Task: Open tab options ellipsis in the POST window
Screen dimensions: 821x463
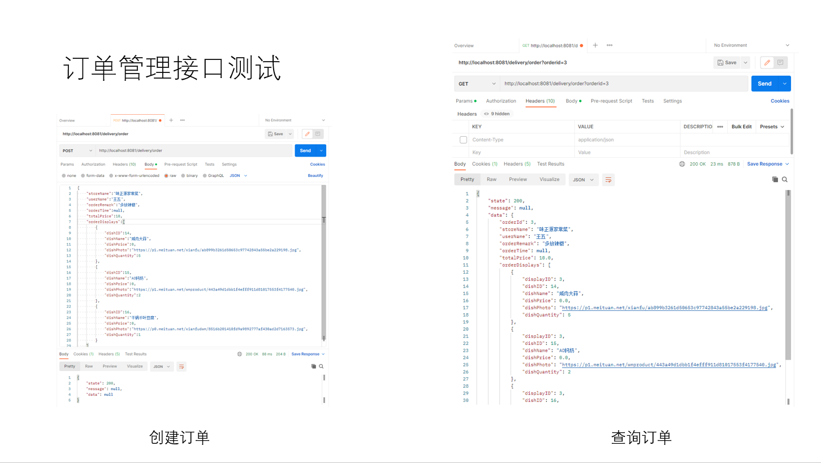Action: [x=182, y=120]
